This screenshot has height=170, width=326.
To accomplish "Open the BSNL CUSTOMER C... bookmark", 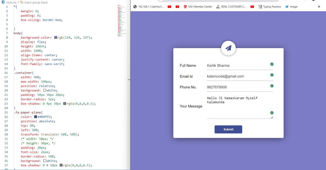I will tap(231, 7).
